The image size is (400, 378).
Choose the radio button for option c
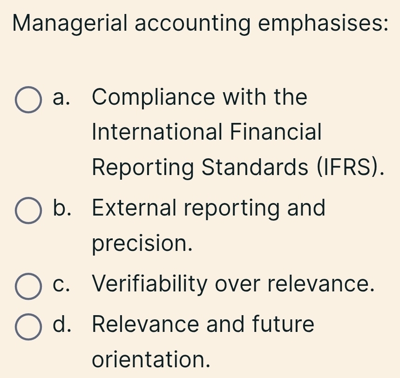pos(28,284)
